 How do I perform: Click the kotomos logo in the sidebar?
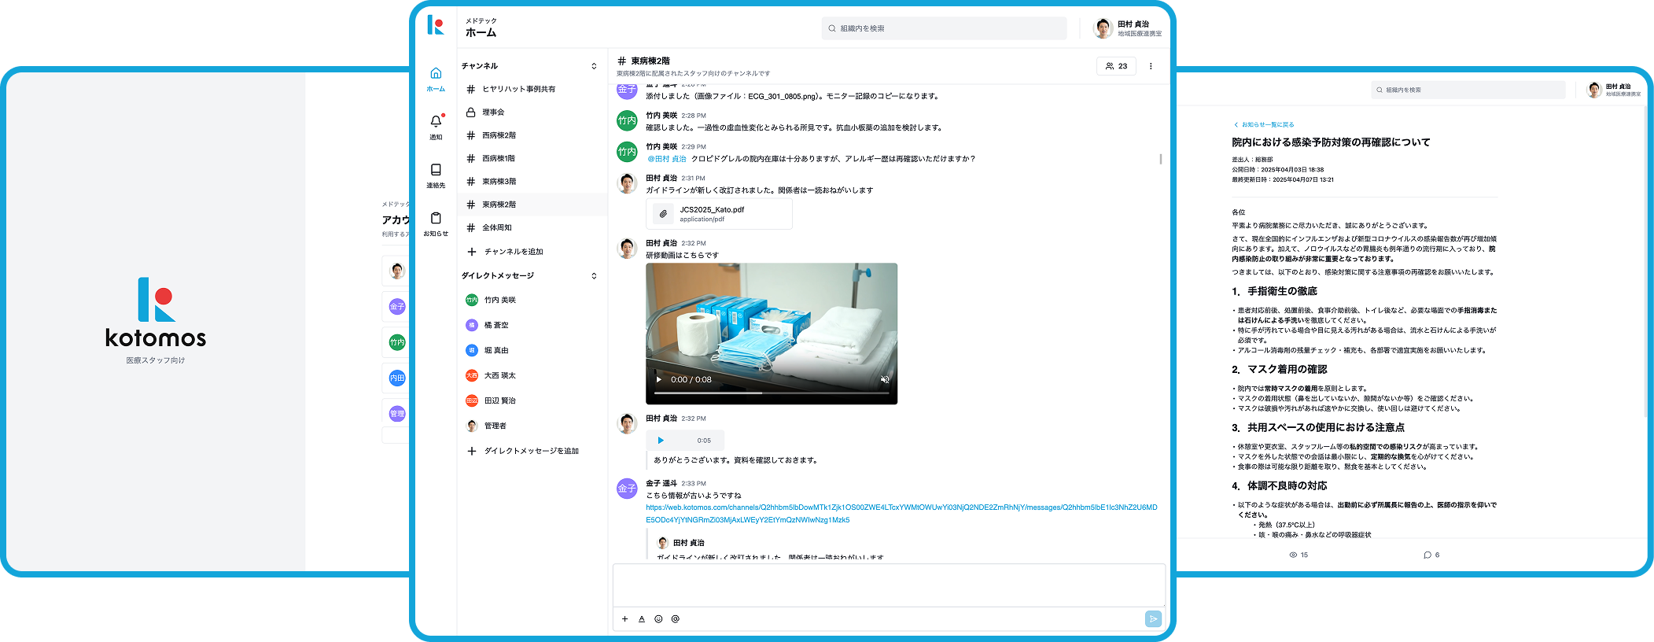(x=436, y=25)
